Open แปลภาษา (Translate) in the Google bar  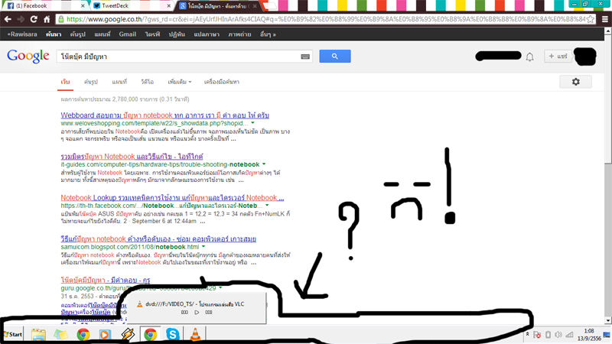tap(207, 34)
